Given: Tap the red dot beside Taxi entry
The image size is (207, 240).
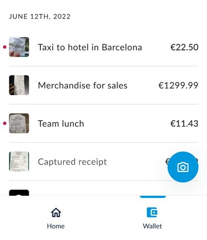Looking at the screenshot, I should (x=5, y=47).
